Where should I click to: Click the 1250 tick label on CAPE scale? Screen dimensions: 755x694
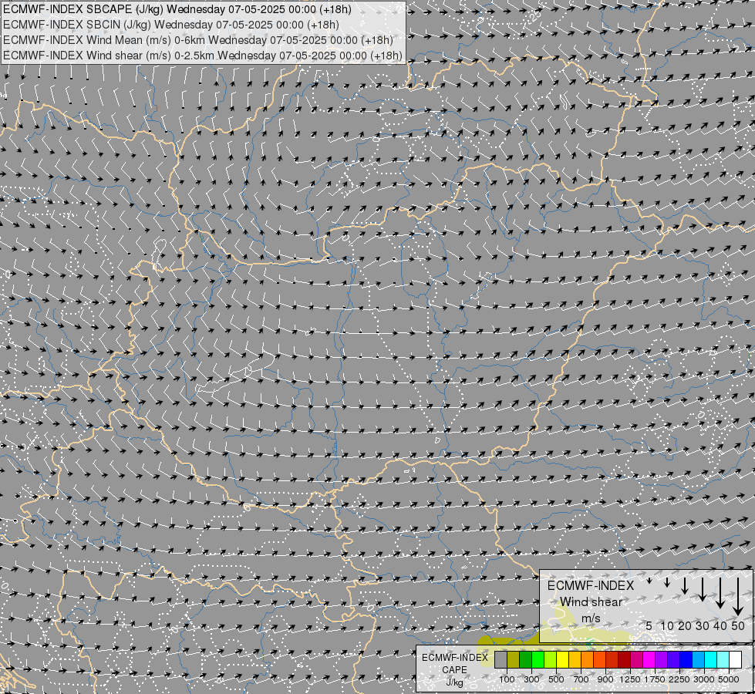(x=630, y=679)
